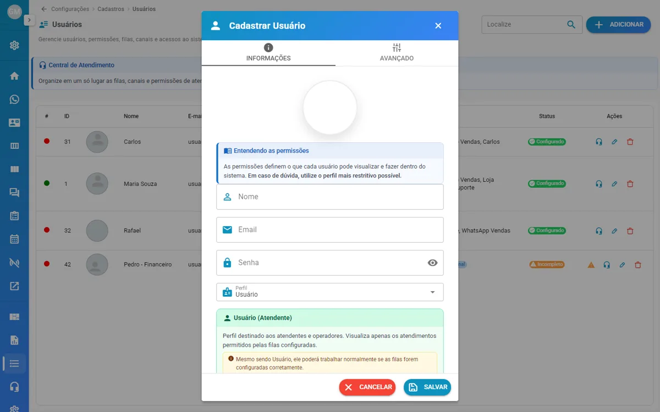Click the Senha input field
Screen dimensions: 660x412
click(x=330, y=263)
